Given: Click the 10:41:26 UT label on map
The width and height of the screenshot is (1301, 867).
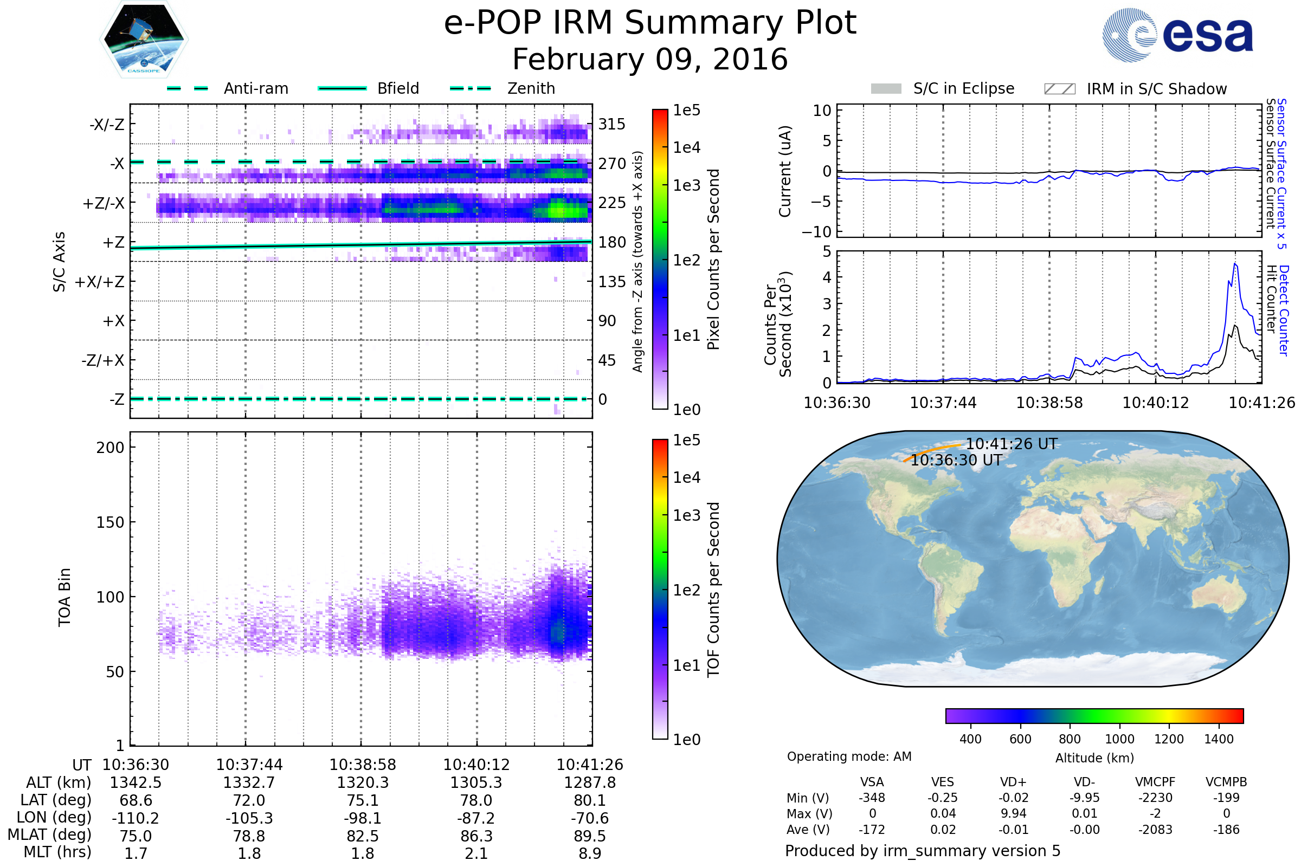Looking at the screenshot, I should (1012, 444).
